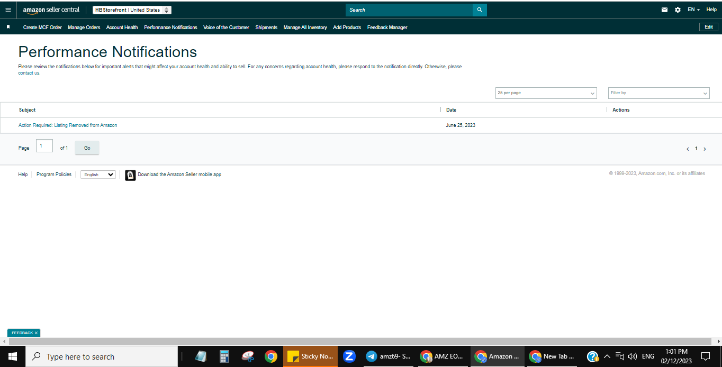The image size is (722, 367).
Task: Click the contact us link
Action: click(29, 73)
